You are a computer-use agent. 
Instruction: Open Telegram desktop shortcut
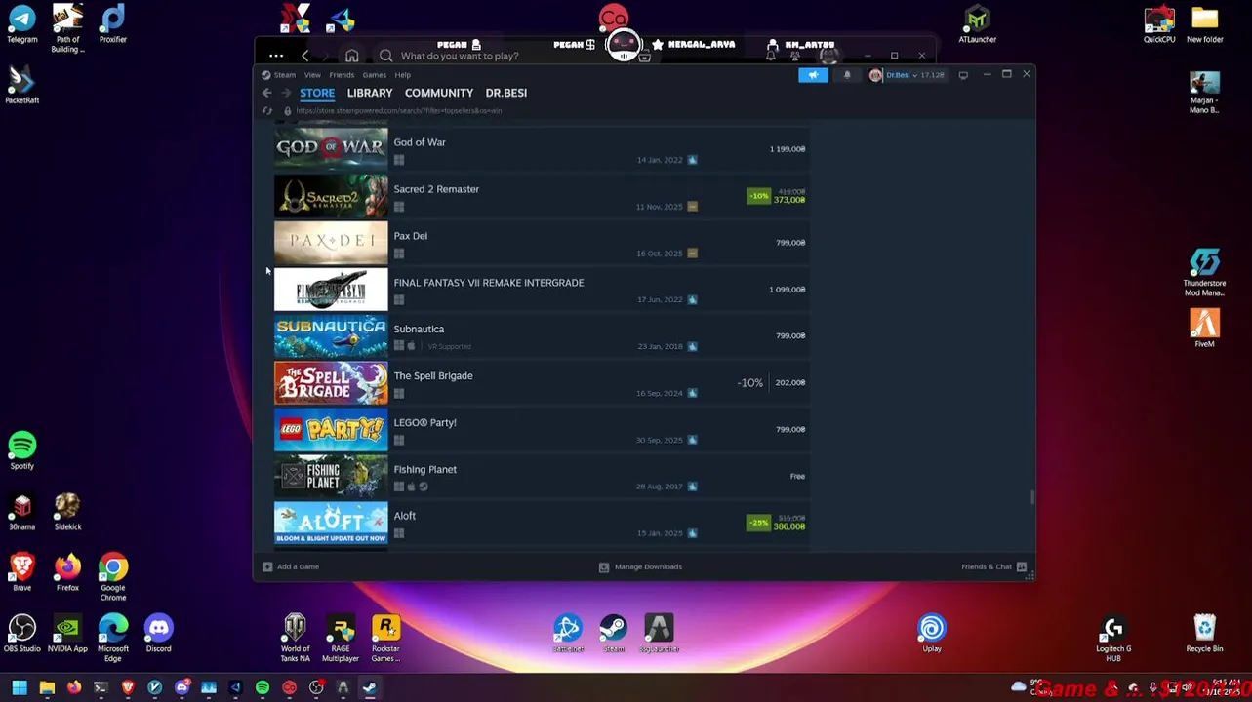pyautogui.click(x=22, y=24)
